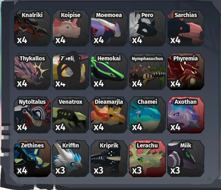Click the Kriprik creature tile
Screen dimensions: 221x190
pos(109,158)
